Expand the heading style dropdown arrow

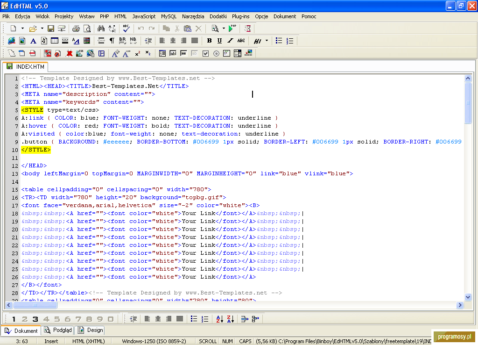(267, 41)
